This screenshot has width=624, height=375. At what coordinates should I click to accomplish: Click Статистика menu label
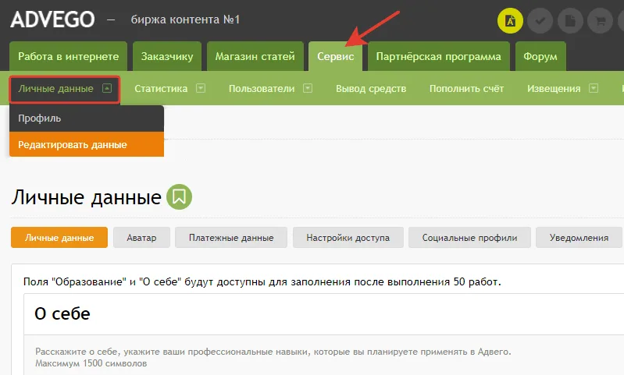click(x=161, y=89)
